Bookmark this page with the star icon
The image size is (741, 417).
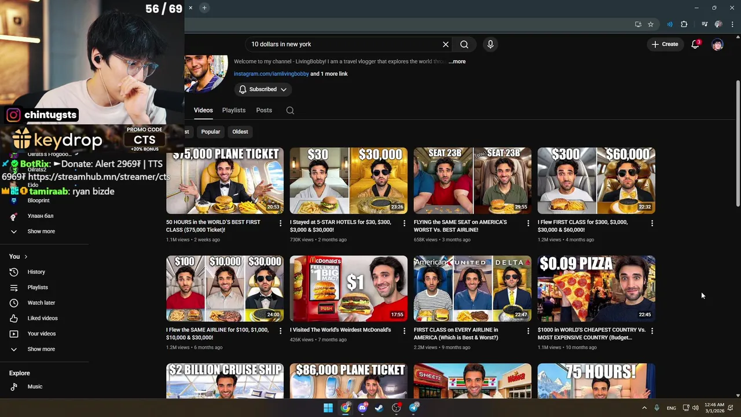pos(651,24)
